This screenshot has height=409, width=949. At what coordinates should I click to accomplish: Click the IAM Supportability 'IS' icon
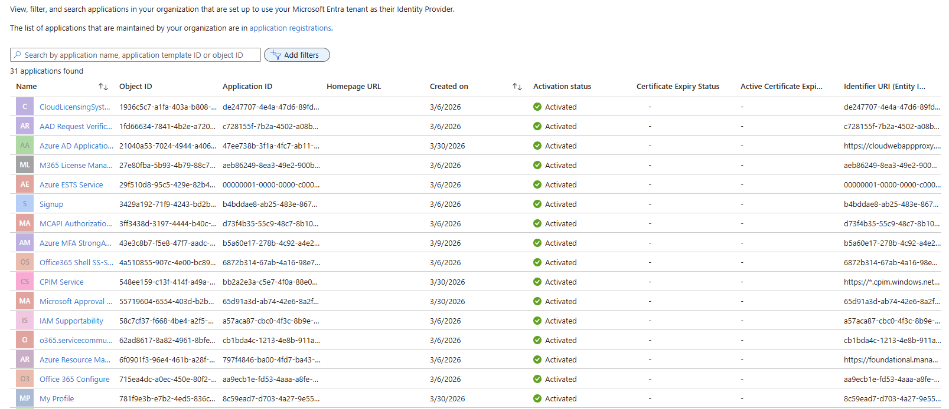pos(25,321)
